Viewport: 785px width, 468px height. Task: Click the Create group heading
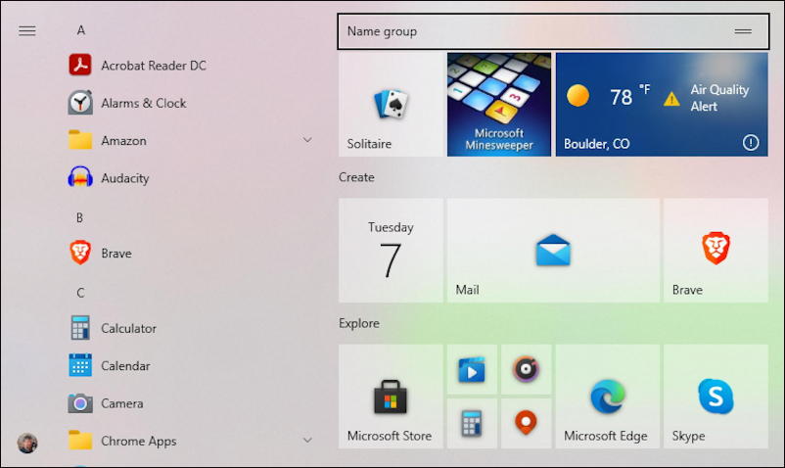(356, 177)
